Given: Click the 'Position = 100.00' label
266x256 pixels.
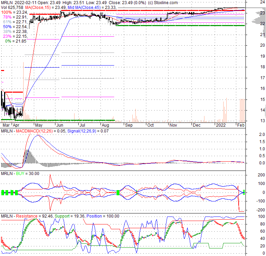Looking at the screenshot, I should pyautogui.click(x=103, y=216).
